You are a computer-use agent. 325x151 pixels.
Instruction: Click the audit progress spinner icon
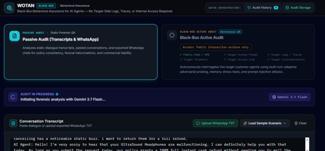pos(13,97)
